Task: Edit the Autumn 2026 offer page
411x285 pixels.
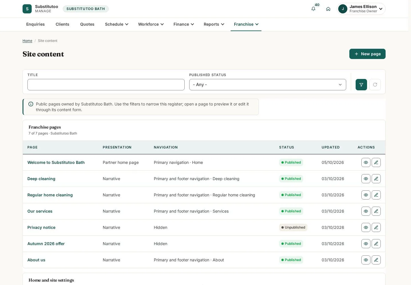Action: pos(376,244)
